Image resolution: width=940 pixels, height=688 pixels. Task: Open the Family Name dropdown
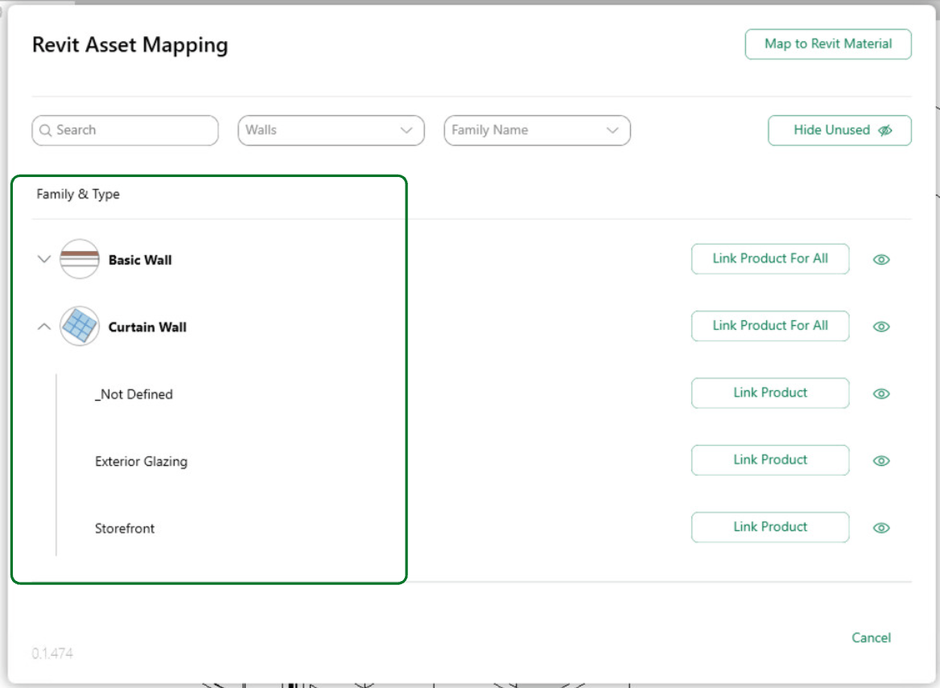point(537,130)
